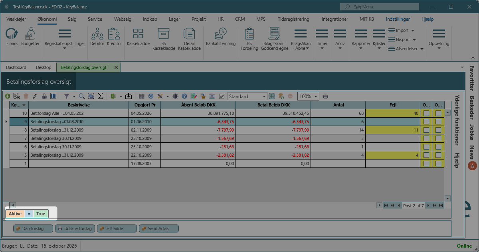Image resolution: width=479 pixels, height=252 pixels.
Task: Click the red trash delete icon
Action: coord(26,96)
